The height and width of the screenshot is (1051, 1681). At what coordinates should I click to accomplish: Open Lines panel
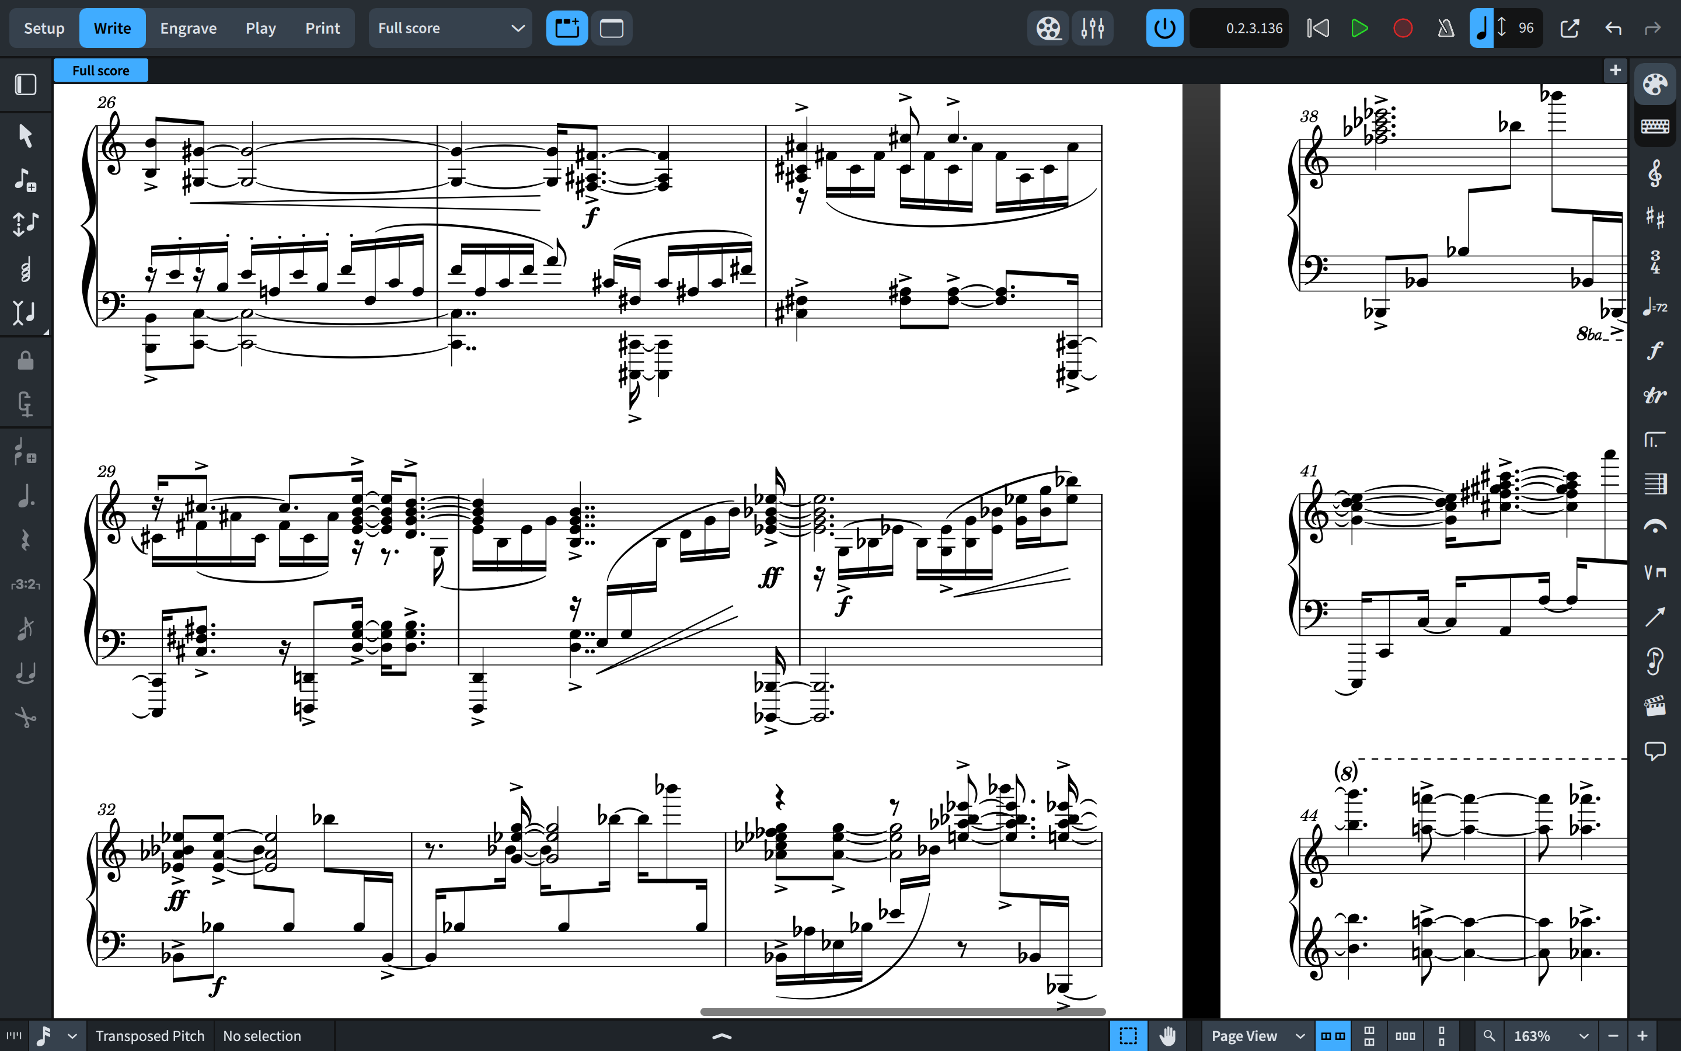coord(1655,617)
